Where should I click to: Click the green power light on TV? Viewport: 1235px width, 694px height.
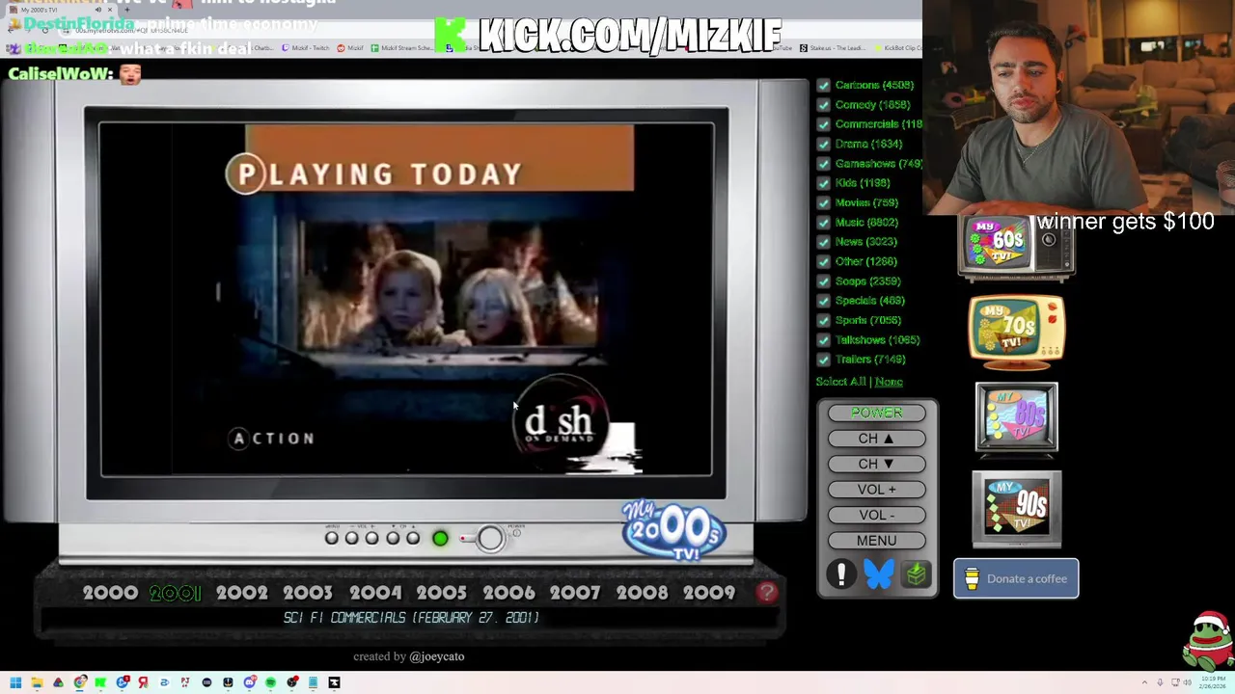click(440, 539)
